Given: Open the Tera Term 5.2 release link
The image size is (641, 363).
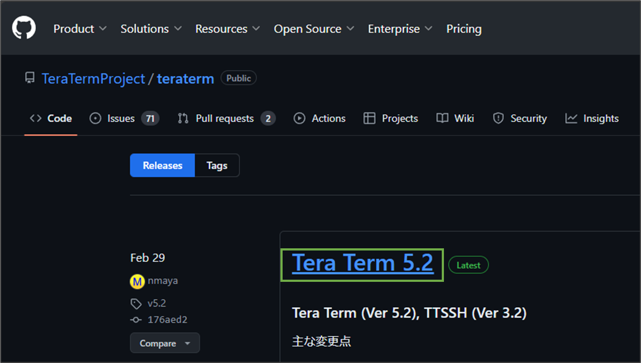Looking at the screenshot, I should point(362,262).
